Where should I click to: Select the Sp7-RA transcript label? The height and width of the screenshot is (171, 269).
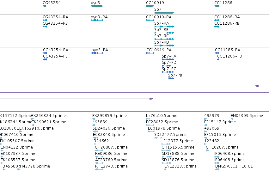click(162, 23)
